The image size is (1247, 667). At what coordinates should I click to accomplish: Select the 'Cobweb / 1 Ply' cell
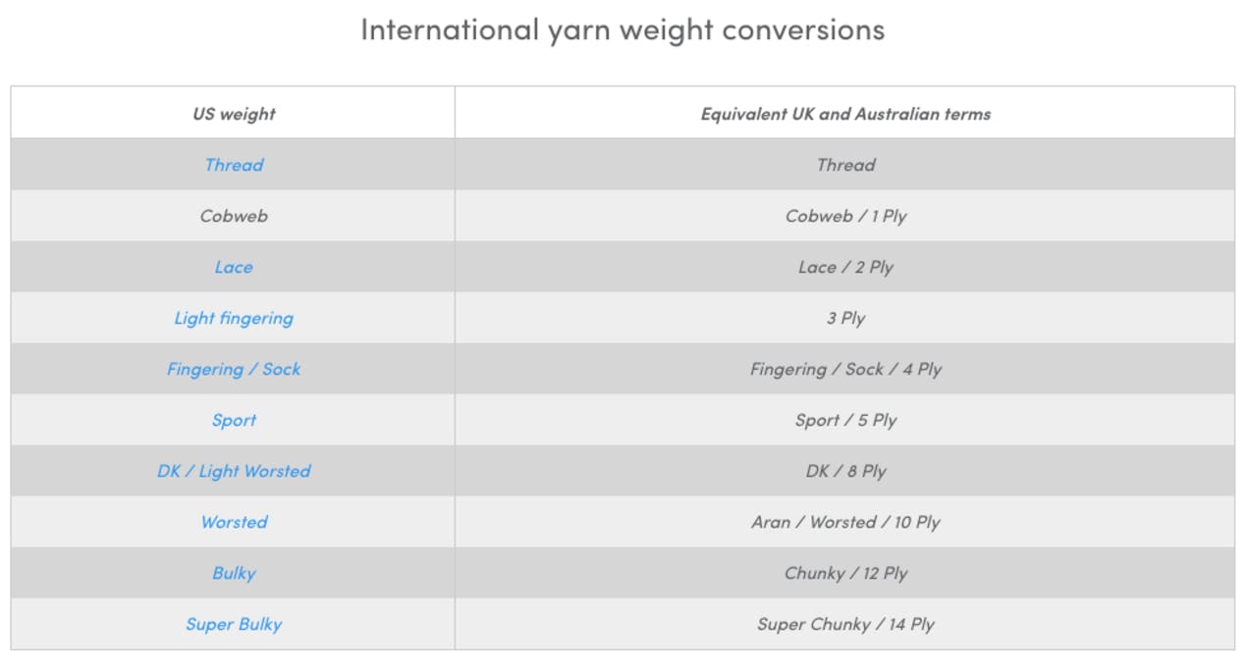tap(845, 216)
